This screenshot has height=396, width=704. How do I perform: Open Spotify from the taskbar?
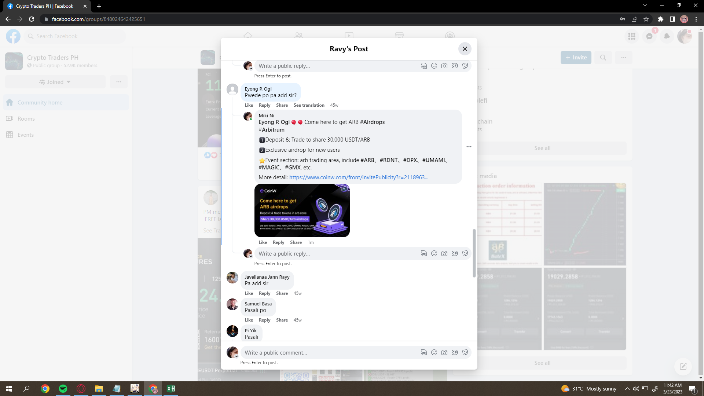coord(63,389)
